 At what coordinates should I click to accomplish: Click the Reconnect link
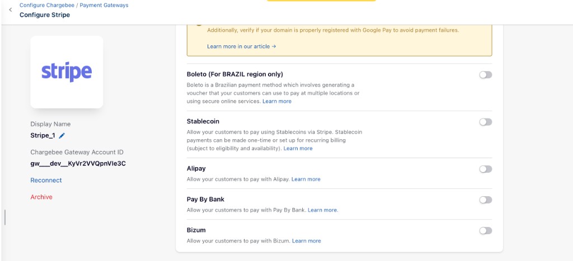[x=46, y=181]
